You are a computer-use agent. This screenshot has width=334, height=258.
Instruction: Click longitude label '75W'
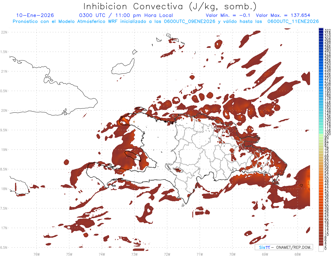click(x=69, y=254)
